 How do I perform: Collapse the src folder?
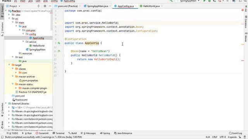[9, 19]
